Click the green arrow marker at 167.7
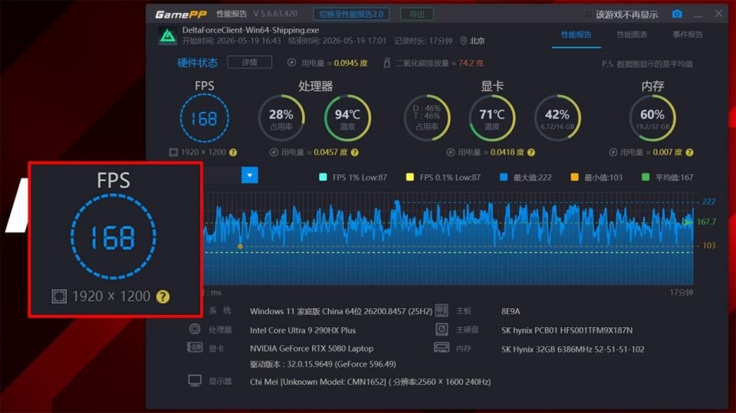The width and height of the screenshot is (736, 413). 688,221
